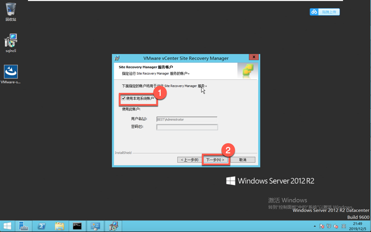Click the muted volume tray icon
This screenshot has width=371, height=232.
pos(336,226)
